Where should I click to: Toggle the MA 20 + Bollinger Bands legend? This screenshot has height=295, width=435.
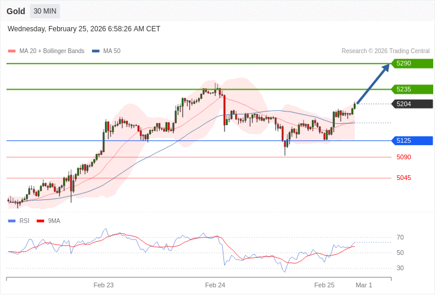(x=52, y=51)
